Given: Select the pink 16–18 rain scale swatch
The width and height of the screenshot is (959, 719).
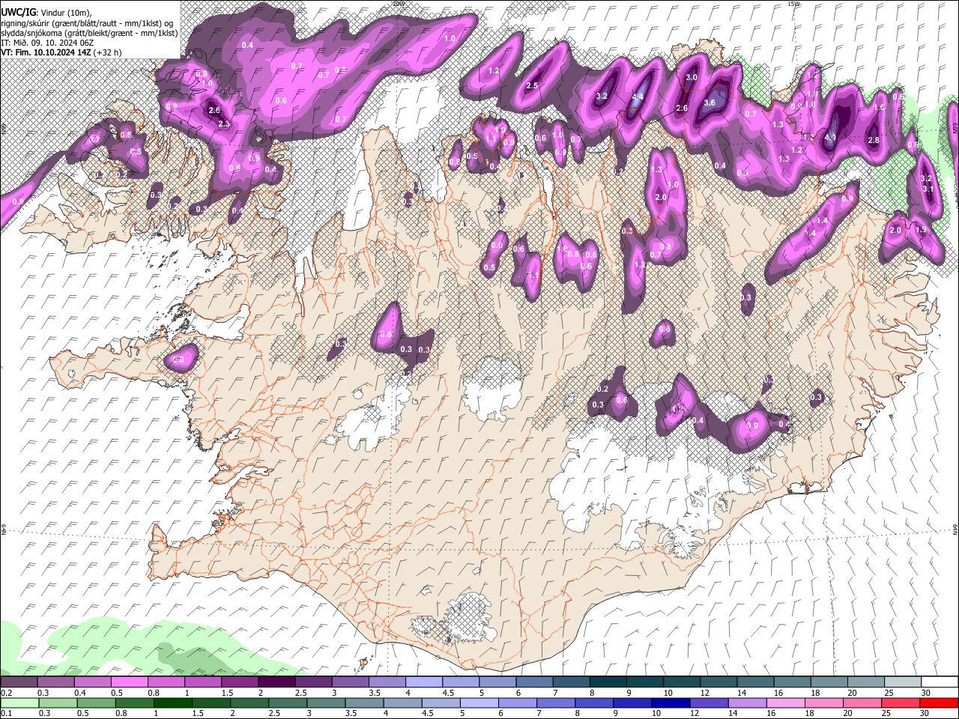Looking at the screenshot, I should pyautogui.click(x=786, y=703).
